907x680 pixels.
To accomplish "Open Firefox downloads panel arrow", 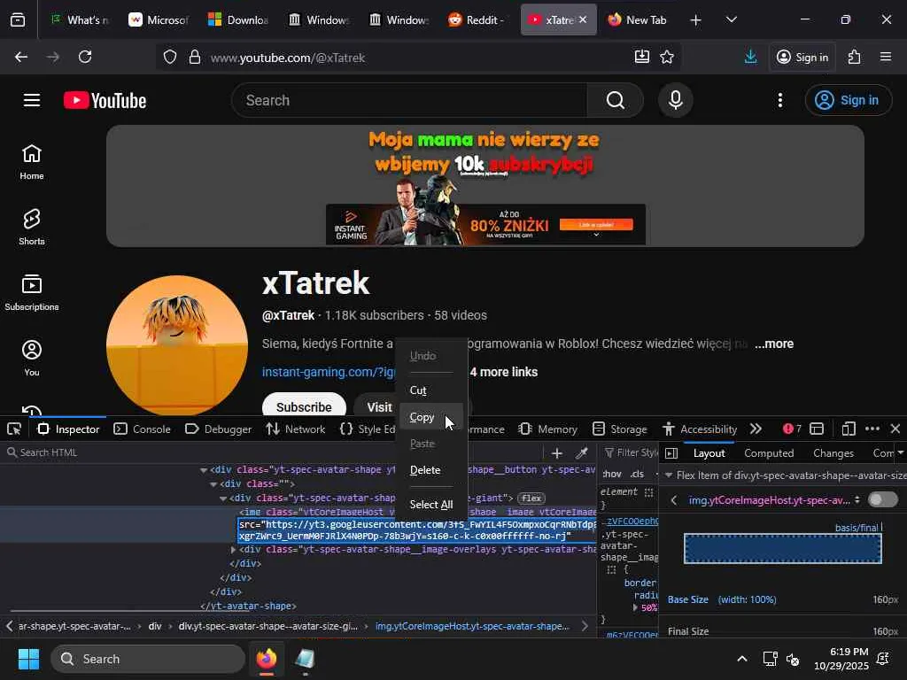I will click(x=750, y=57).
